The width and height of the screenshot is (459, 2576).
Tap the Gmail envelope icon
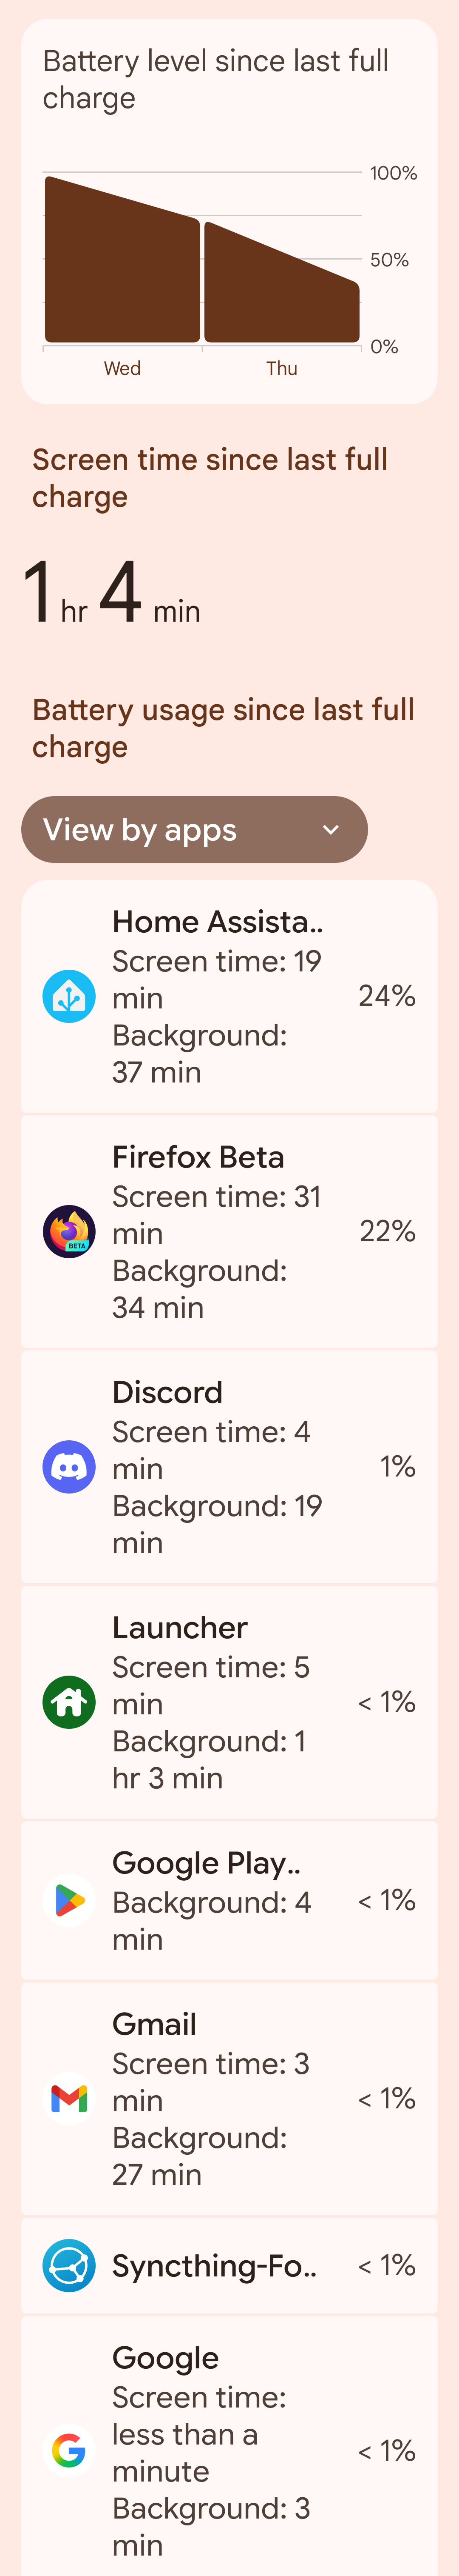coord(69,2098)
